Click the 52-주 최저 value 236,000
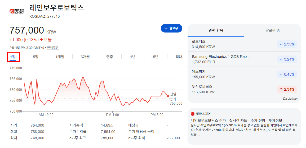 (173, 138)
